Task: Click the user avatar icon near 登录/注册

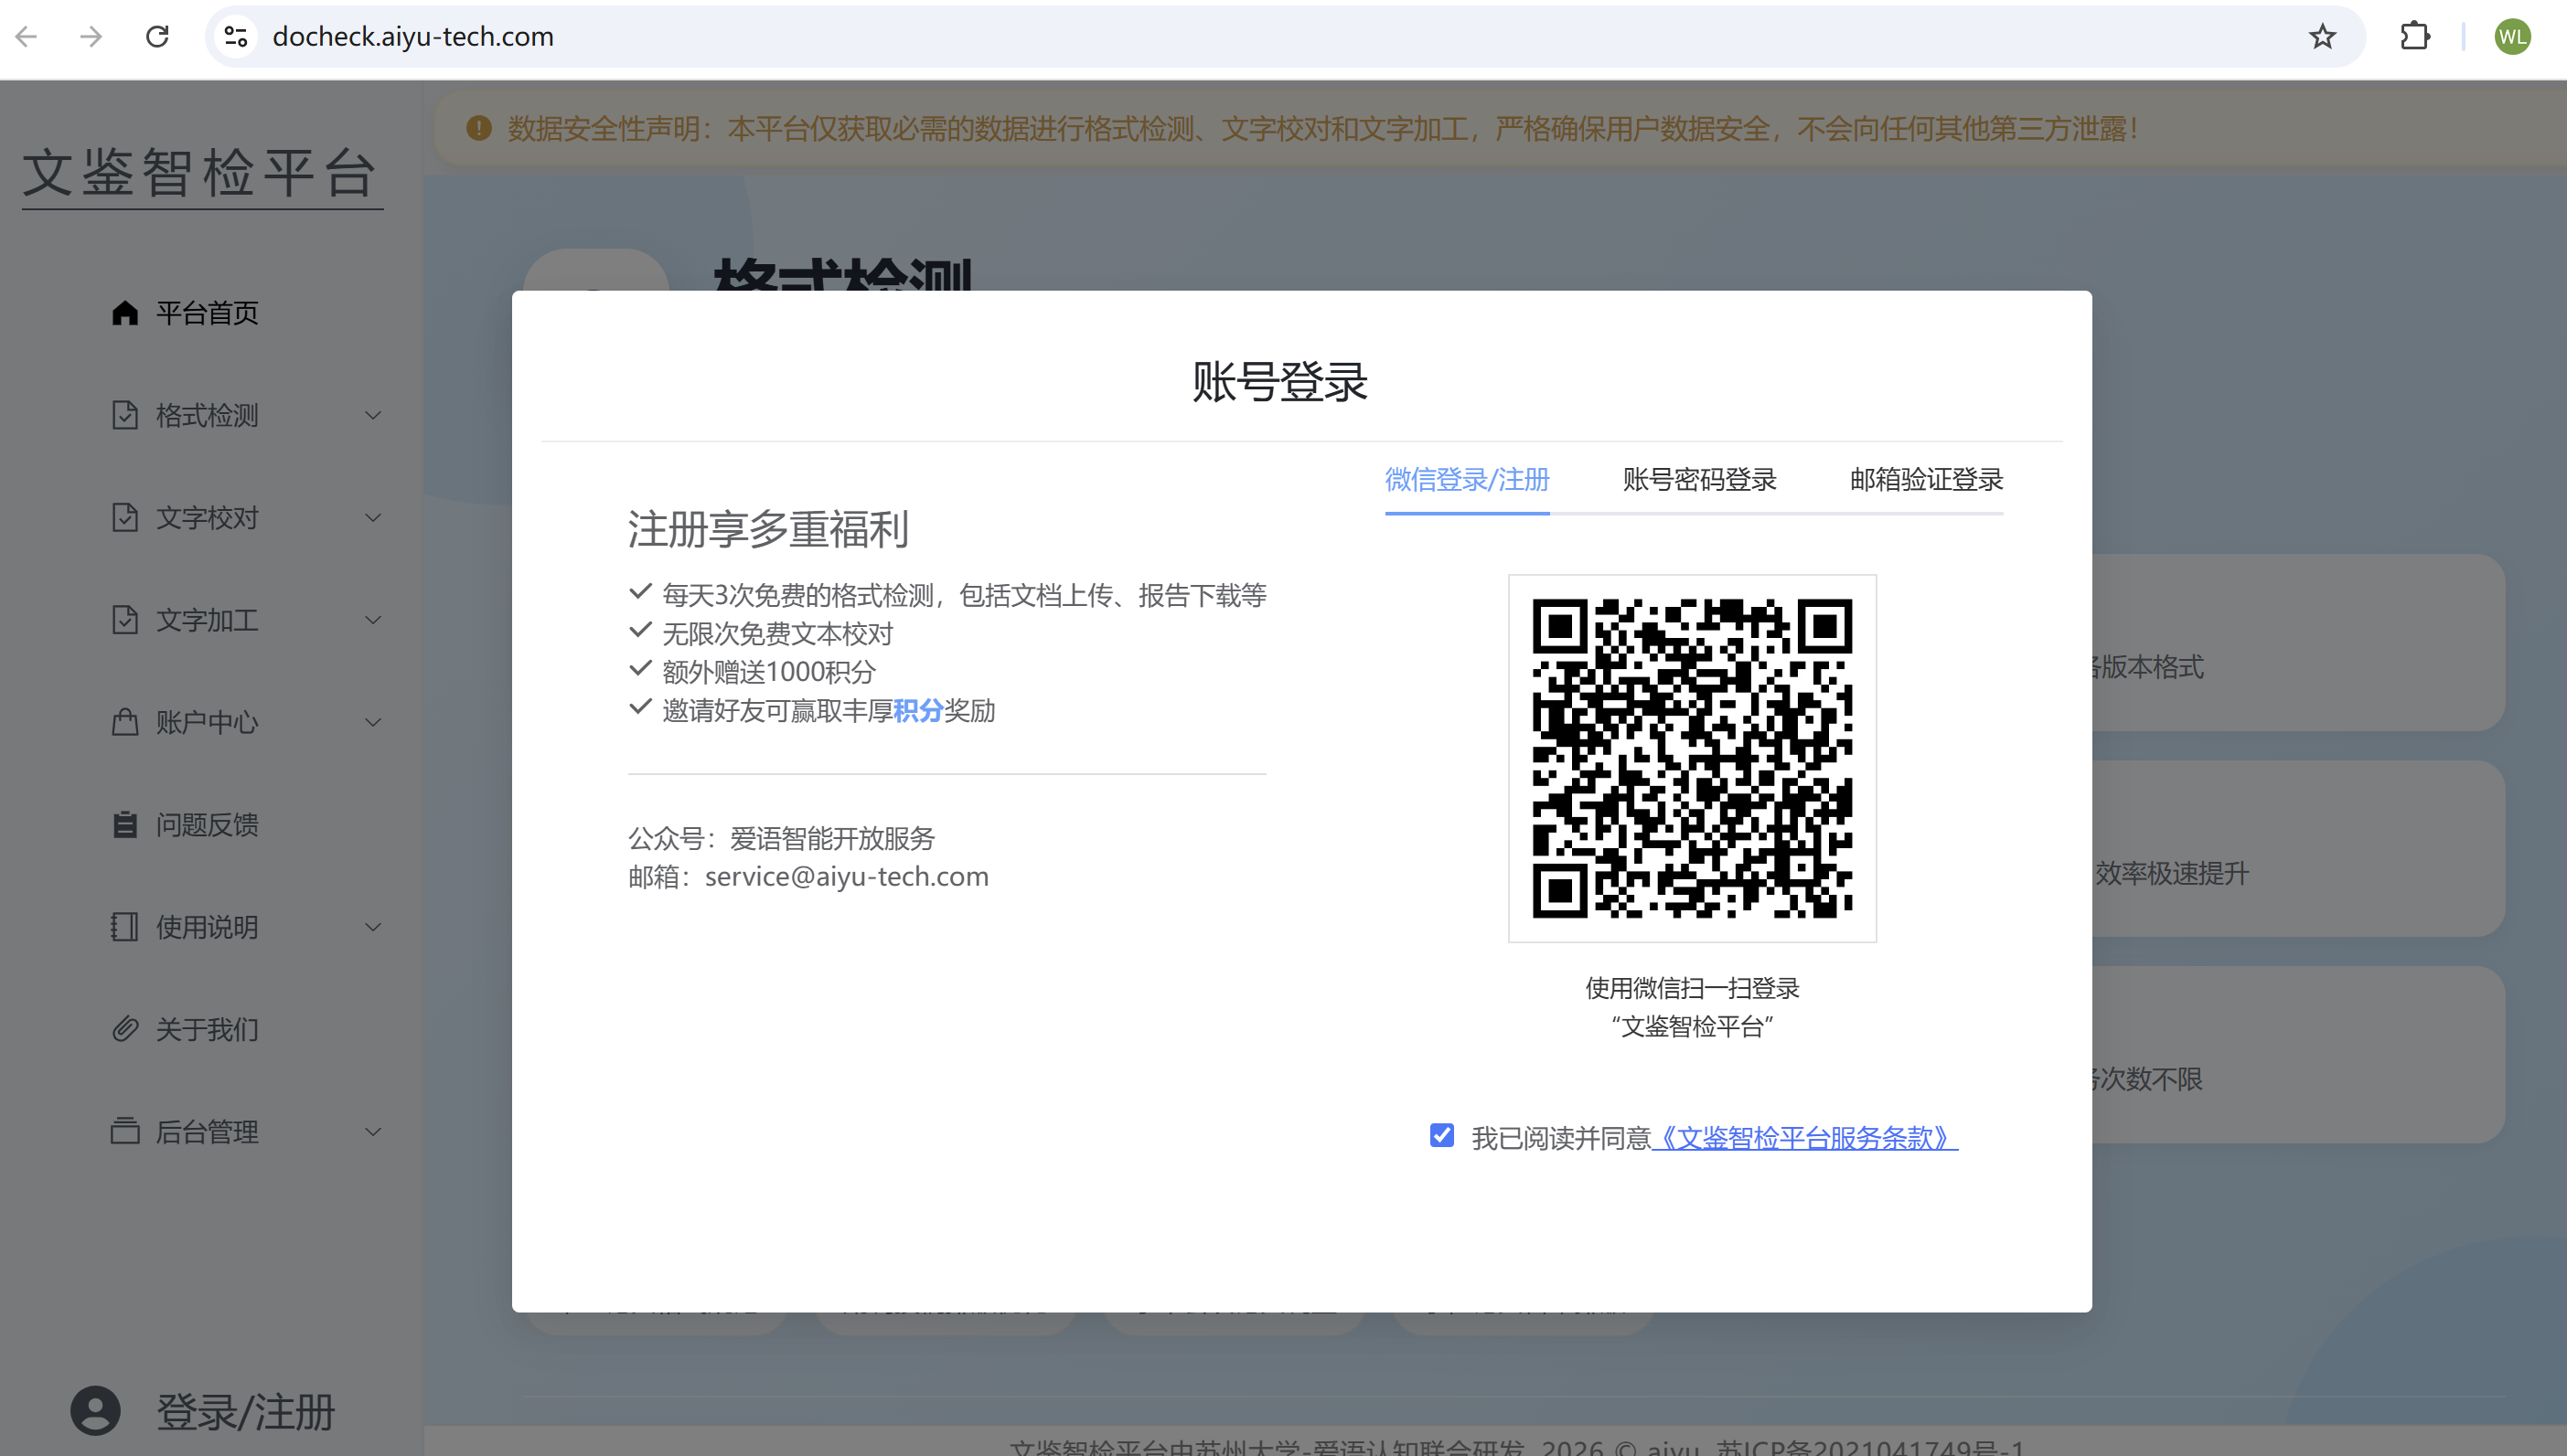Action: [95, 1411]
